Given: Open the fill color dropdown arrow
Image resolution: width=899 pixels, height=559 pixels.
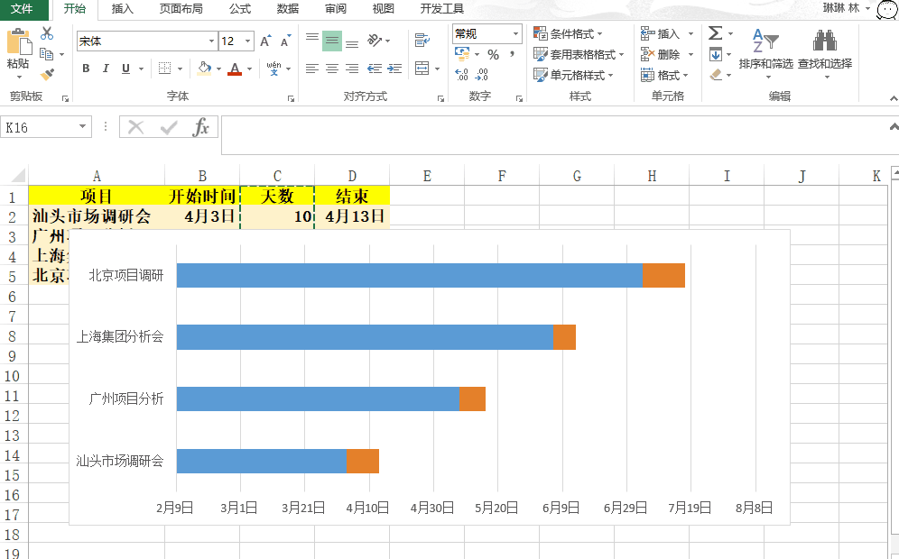Looking at the screenshot, I should (219, 69).
